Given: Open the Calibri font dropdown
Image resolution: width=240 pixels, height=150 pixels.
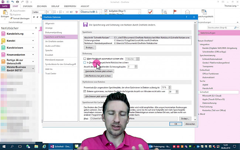Looking at the screenshot, I should 45,12.
